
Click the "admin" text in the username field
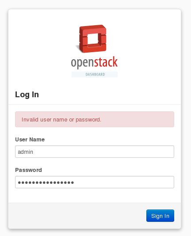pyautogui.click(x=26, y=152)
